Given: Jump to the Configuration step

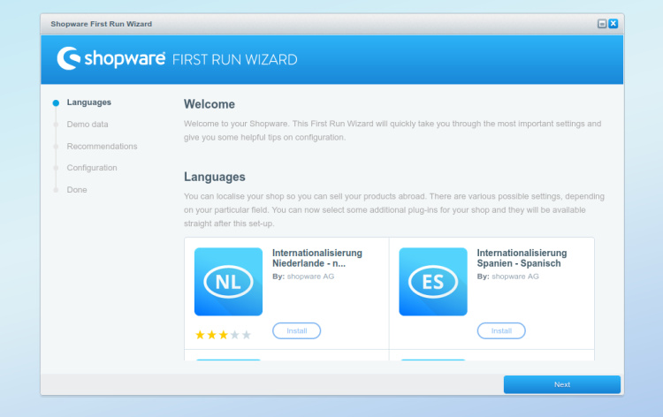Looking at the screenshot, I should (92, 168).
